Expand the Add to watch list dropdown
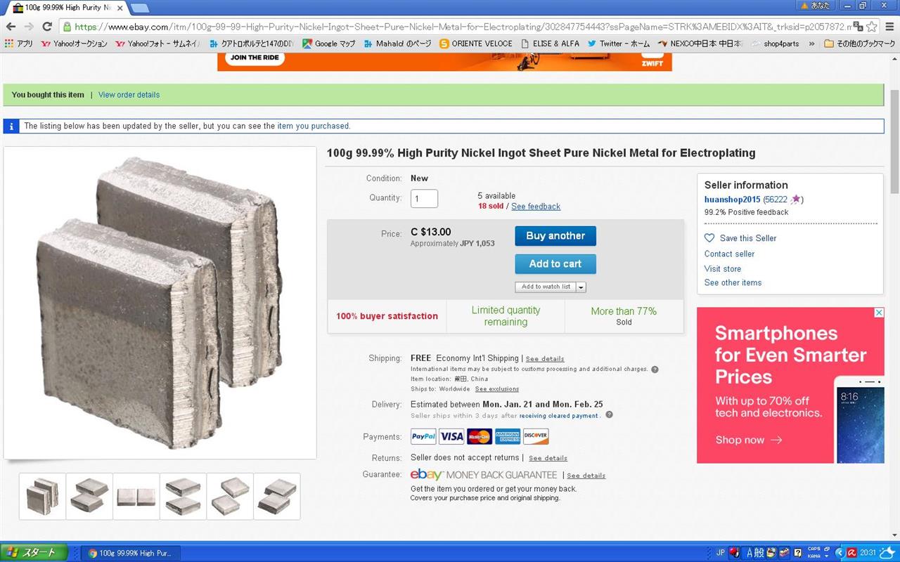This screenshot has height=562, width=900. [581, 287]
